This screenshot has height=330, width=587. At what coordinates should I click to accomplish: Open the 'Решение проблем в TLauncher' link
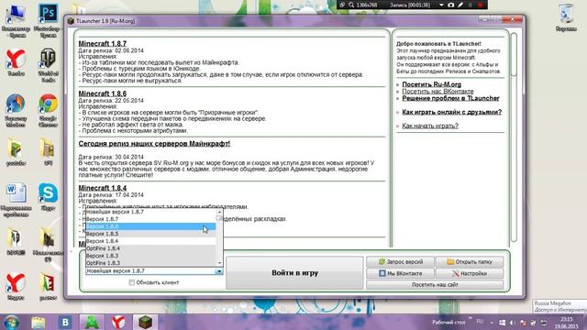450,98
